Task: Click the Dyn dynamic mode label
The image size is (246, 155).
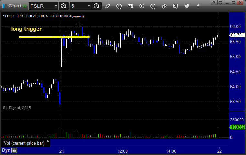Action: (x=6, y=150)
